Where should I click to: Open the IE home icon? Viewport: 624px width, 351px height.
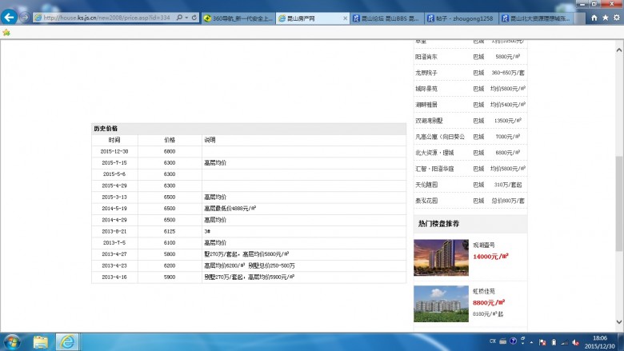(x=594, y=18)
